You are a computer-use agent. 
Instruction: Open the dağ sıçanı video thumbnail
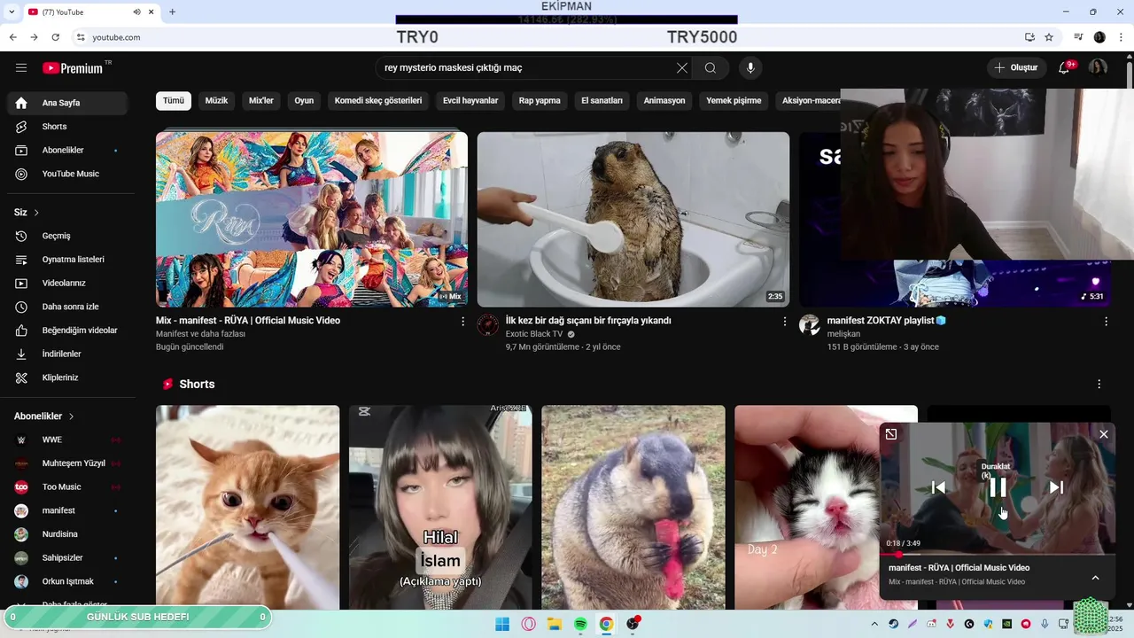633,219
